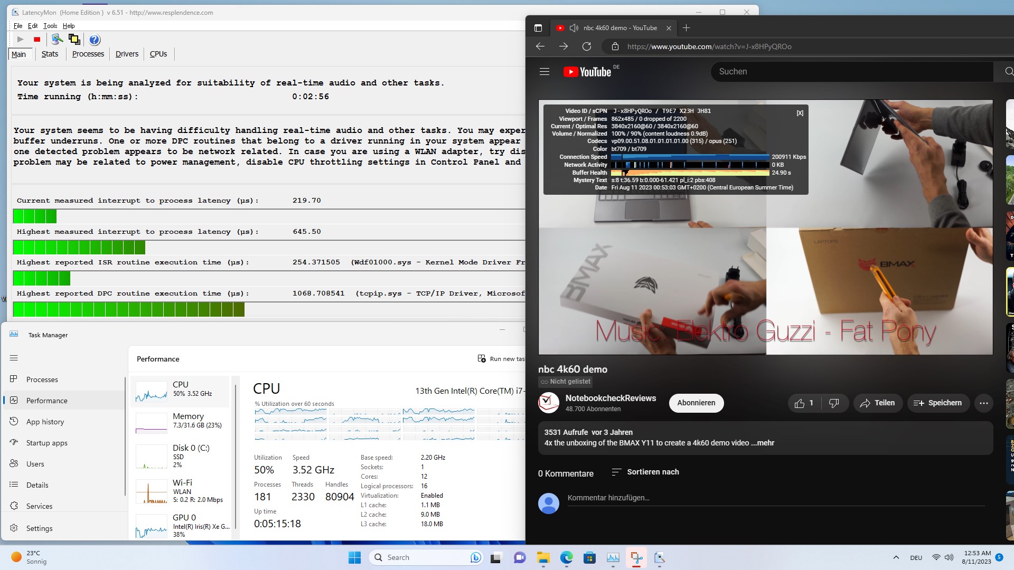View site information lock icon
The width and height of the screenshot is (1014, 570).
[615, 46]
